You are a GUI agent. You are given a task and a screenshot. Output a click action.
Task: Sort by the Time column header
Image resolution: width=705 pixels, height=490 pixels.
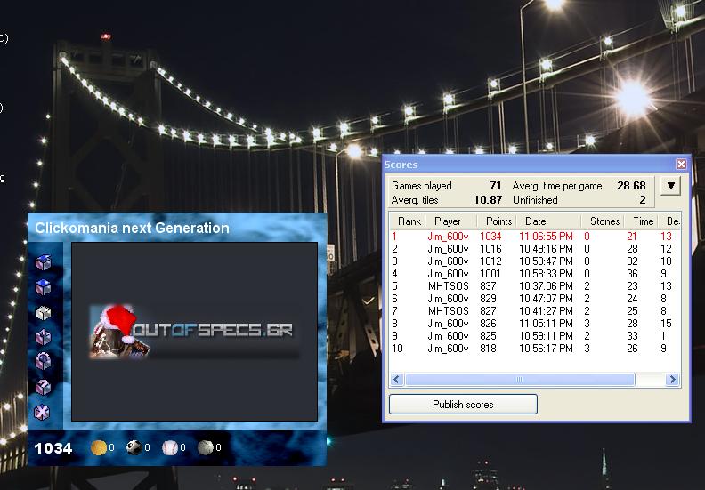coord(643,221)
